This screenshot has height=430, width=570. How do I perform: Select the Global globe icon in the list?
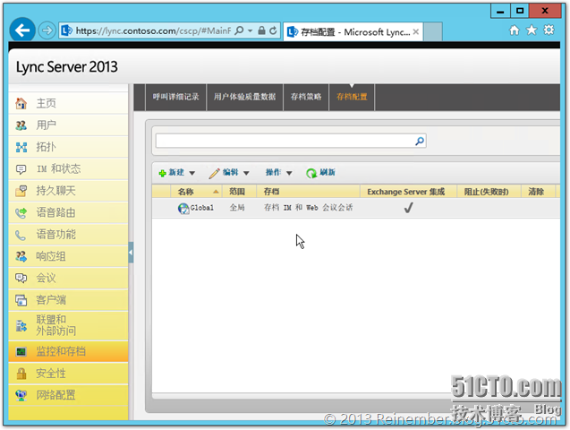click(x=183, y=208)
